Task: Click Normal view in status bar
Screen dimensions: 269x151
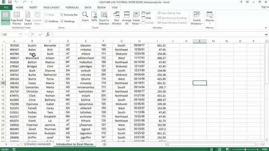Action: pyautogui.click(x=212, y=149)
